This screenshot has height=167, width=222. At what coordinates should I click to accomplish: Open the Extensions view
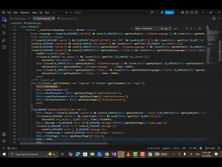(4, 47)
